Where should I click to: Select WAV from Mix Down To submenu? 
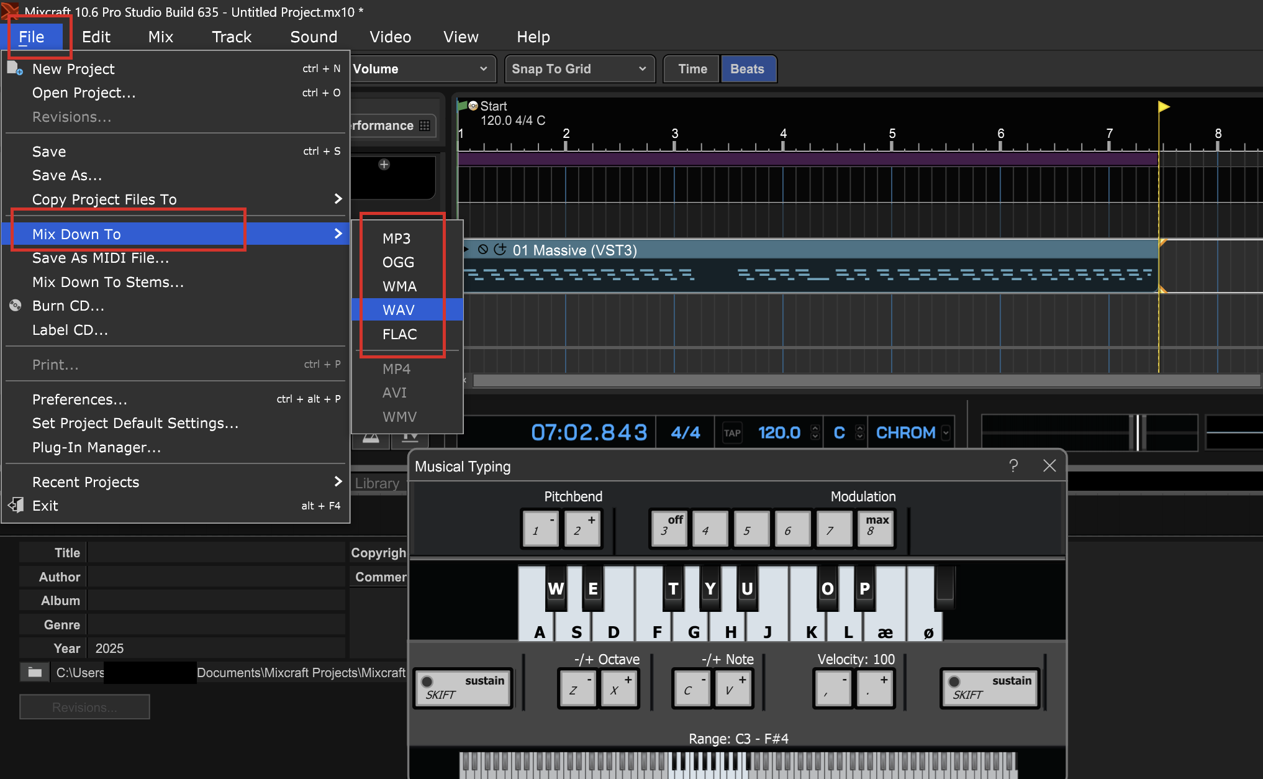click(399, 310)
